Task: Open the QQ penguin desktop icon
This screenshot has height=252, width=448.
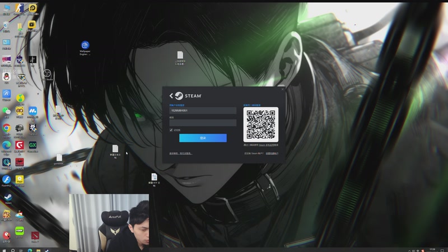Action: [6, 78]
